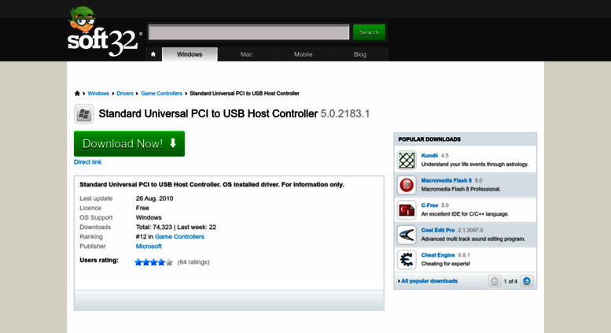Open Game Controllers ranking link
The image size is (611, 333).
point(179,237)
